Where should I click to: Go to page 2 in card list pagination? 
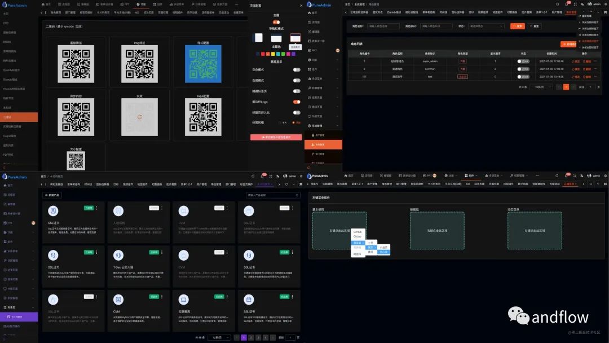pos(251,337)
